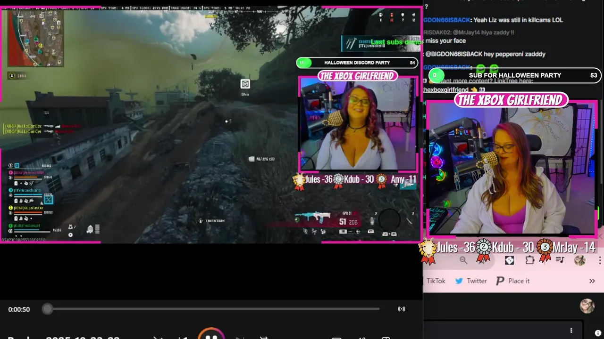Viewport: 604px width, 339px height.
Task: Click the 'SUB FOR HALLOWEEN PARTY' goal bar
Action: tap(514, 75)
